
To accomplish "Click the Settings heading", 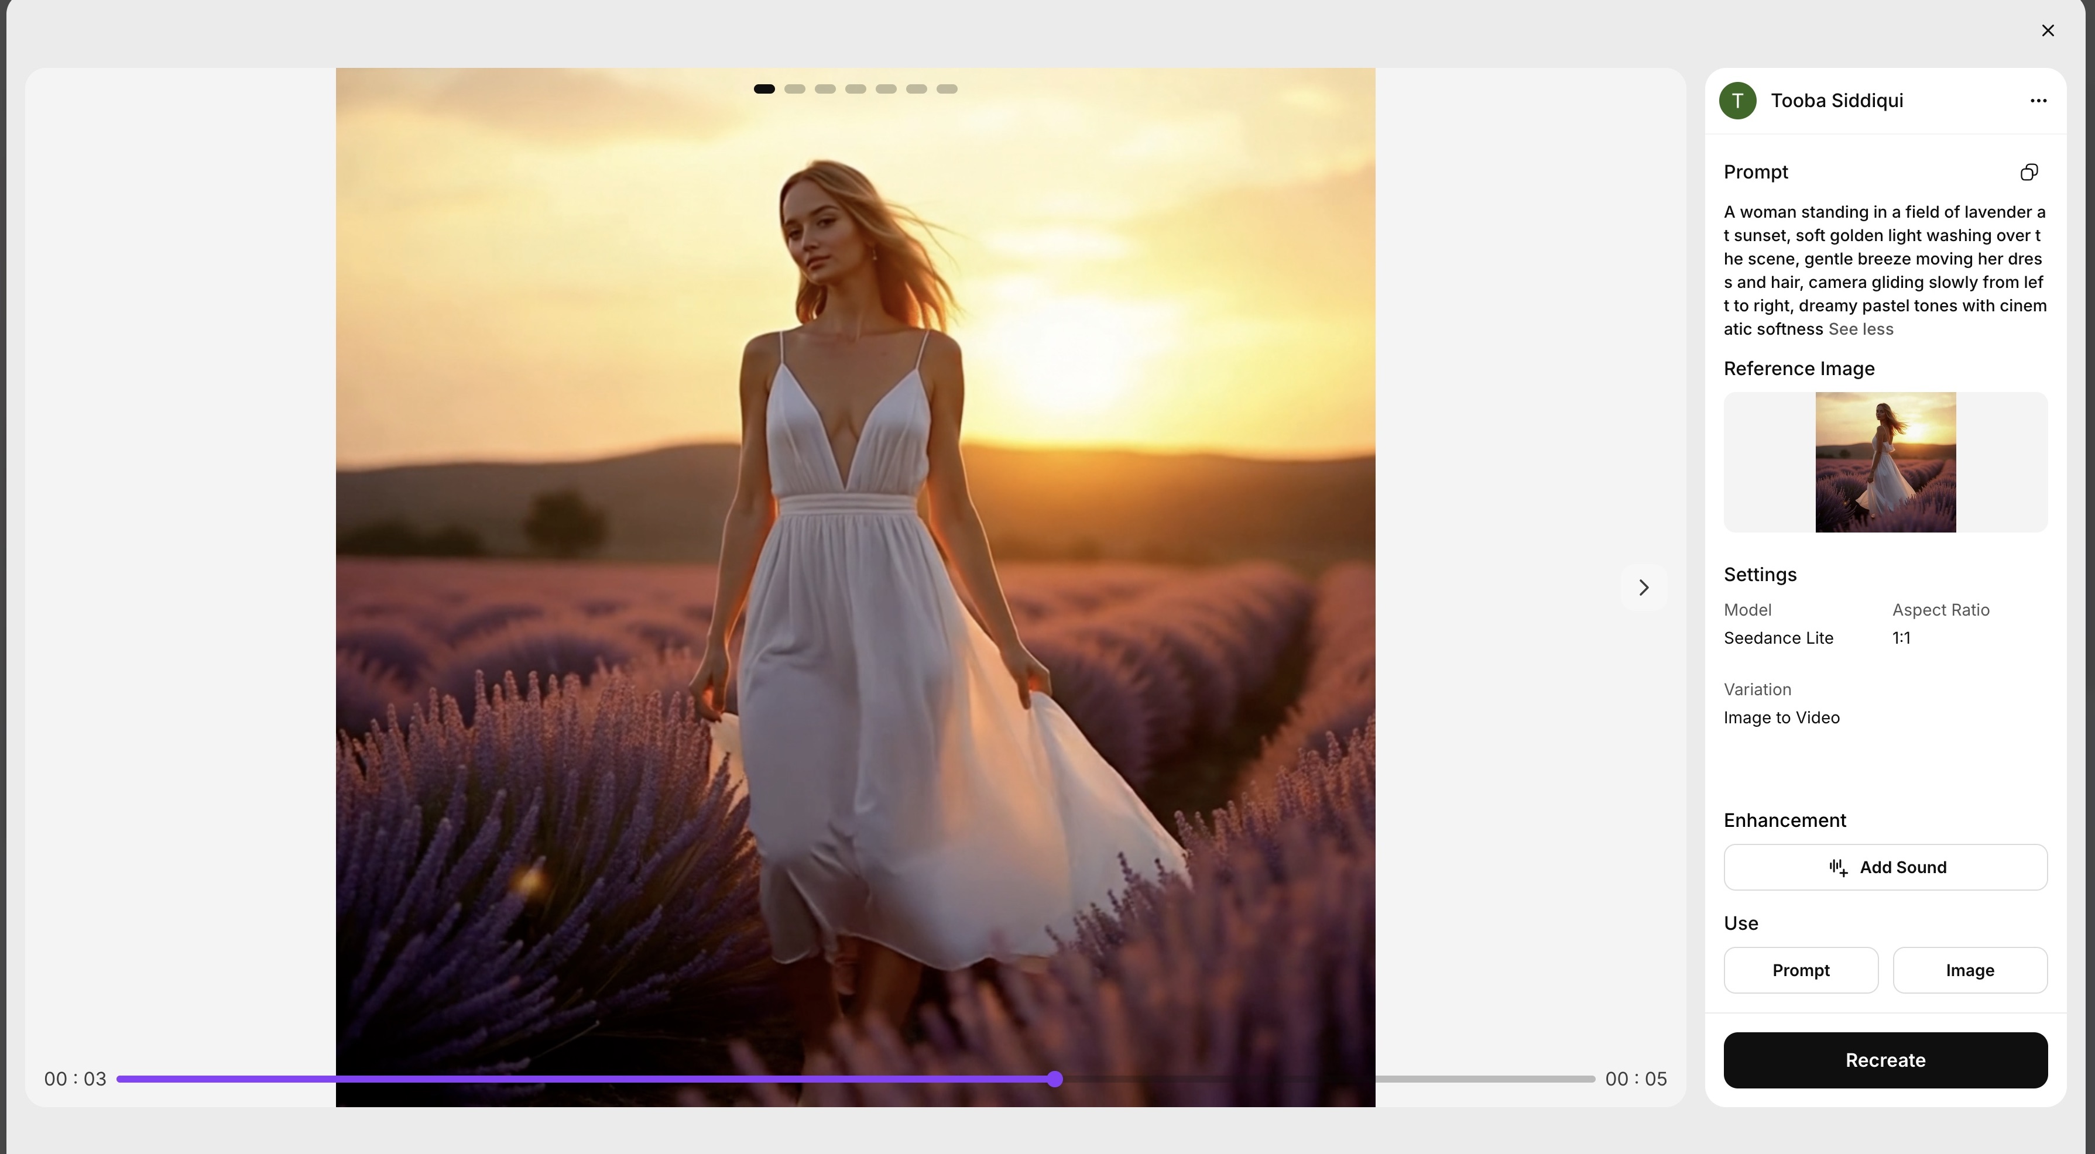I will point(1760,575).
